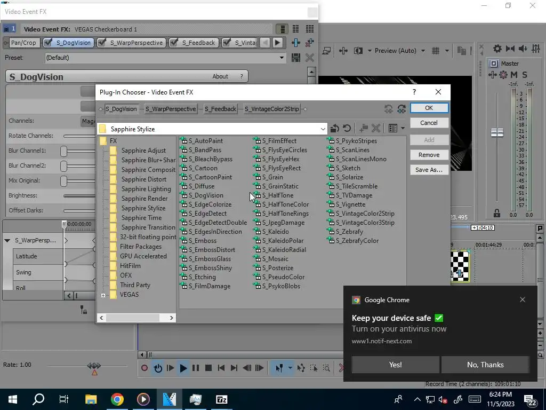546x410 pixels.
Task: Click the Play button in transport
Action: pyautogui.click(x=183, y=368)
